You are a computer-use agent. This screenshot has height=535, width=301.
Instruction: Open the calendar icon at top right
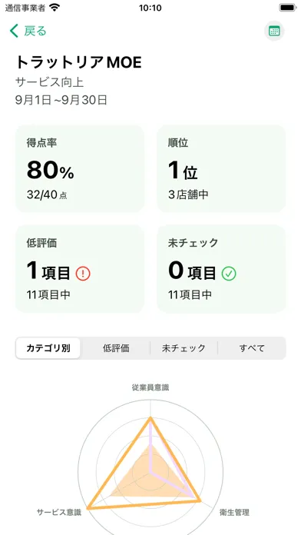point(274,31)
